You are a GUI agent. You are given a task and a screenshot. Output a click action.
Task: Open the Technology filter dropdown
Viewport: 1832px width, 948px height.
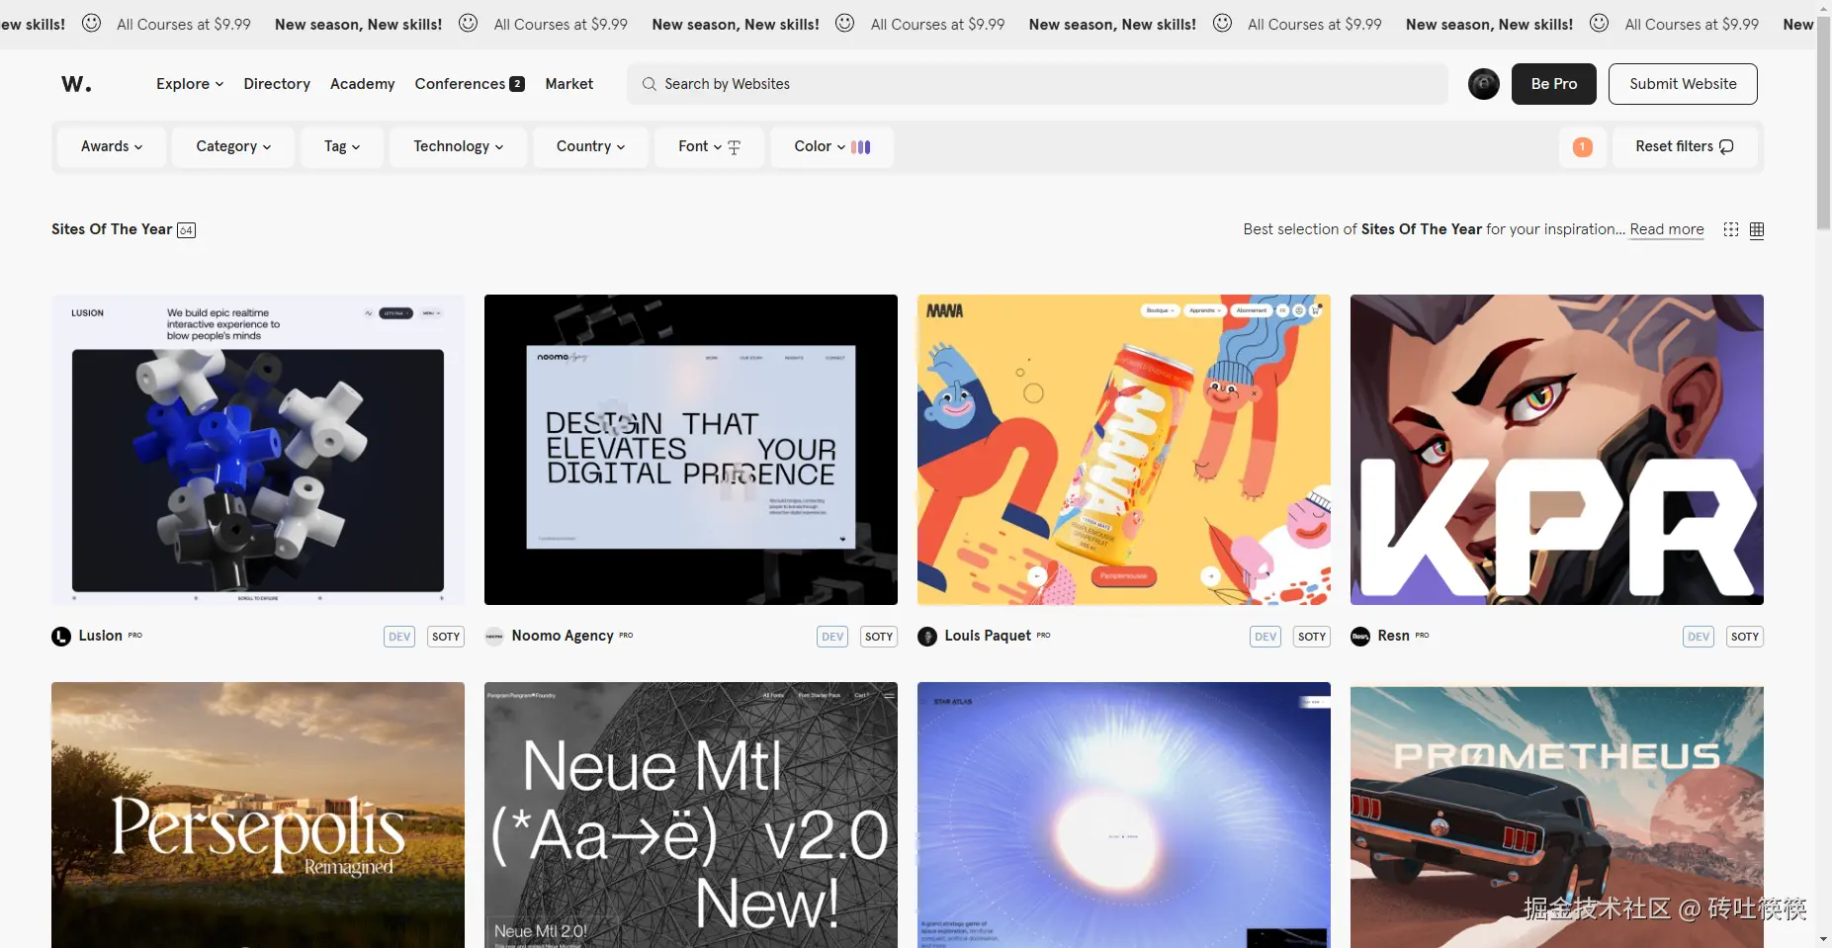[x=459, y=146]
